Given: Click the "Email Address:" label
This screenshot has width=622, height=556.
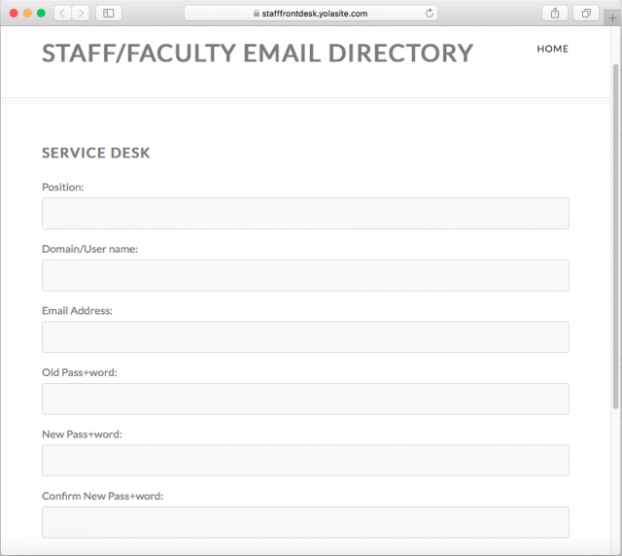Looking at the screenshot, I should point(77,310).
